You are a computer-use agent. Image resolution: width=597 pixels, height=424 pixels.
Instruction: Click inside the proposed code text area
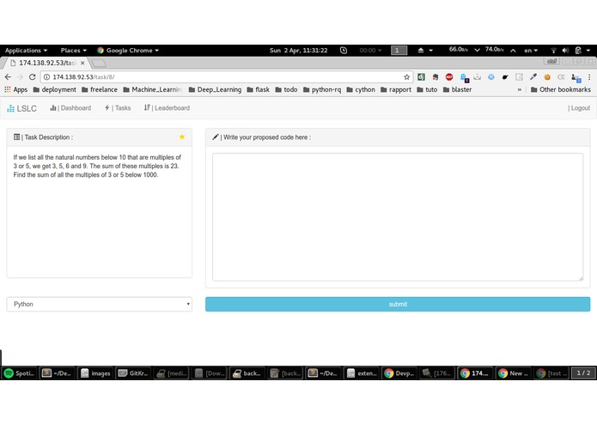[398, 217]
